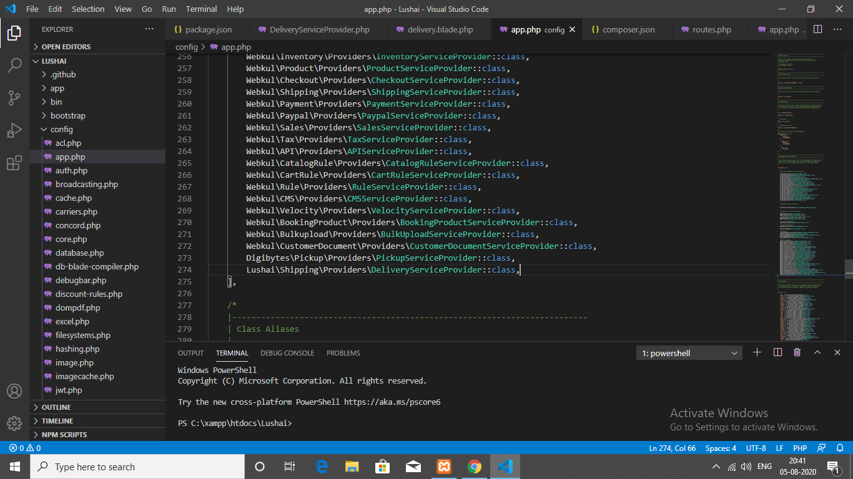
Task: Open Microsoft Edge from the taskbar
Action: pos(322,467)
